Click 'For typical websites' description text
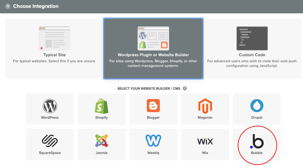 [x=55, y=61]
